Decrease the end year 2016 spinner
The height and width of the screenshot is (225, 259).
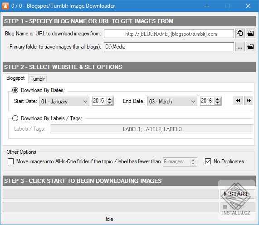(218, 103)
